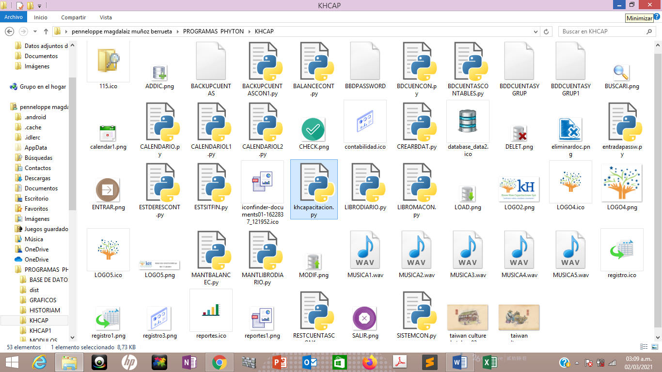Select ENTRAR.png brown arrow icon
The width and height of the screenshot is (662, 372).
click(108, 190)
